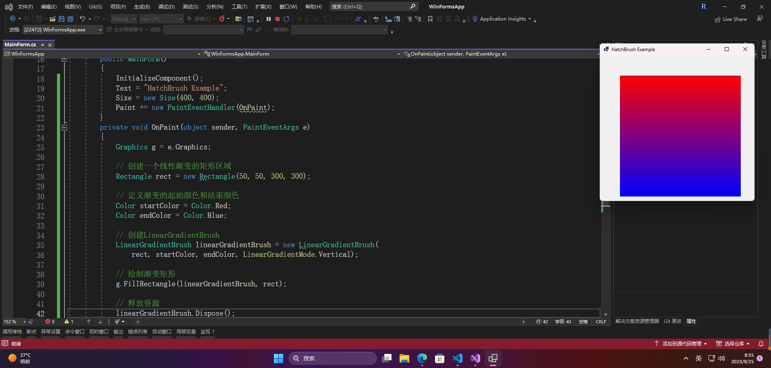
Task: Open the WinFormsApp project scope dropdown
Action: coord(102,54)
